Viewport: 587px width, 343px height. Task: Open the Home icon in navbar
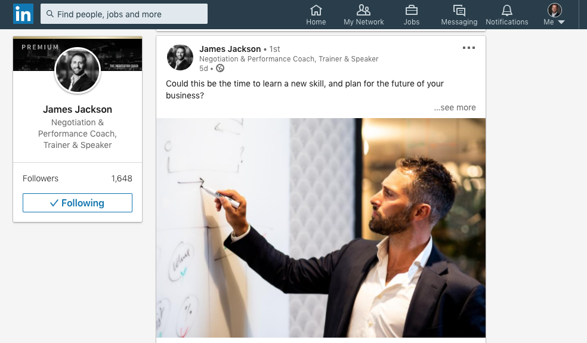point(316,10)
